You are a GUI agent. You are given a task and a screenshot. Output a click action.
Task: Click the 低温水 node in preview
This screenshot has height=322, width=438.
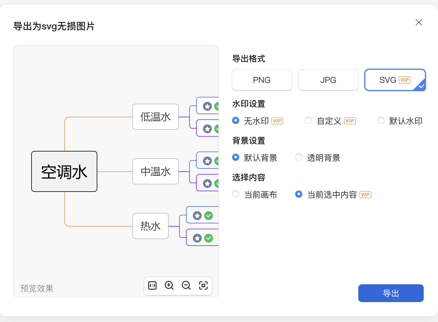pyautogui.click(x=156, y=117)
